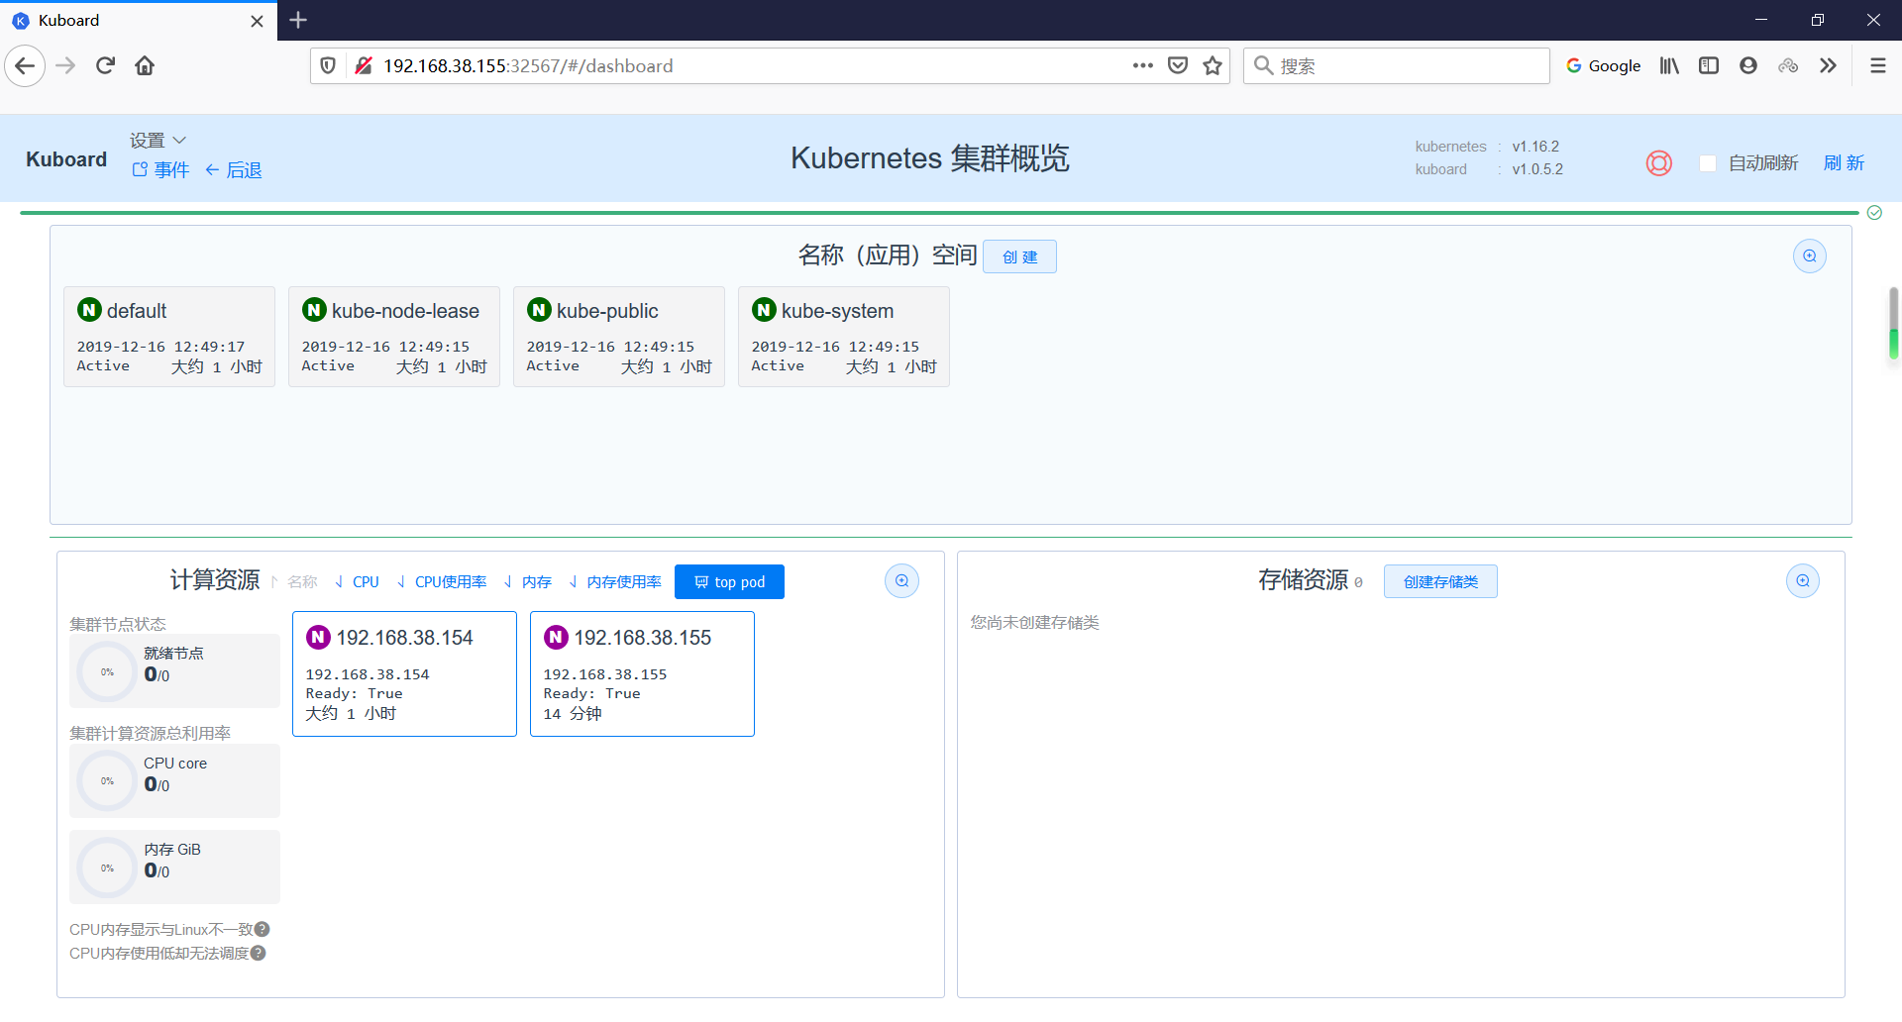Toggle the browser sidebar icon
This screenshot has height=1022, width=1902.
1709,66
